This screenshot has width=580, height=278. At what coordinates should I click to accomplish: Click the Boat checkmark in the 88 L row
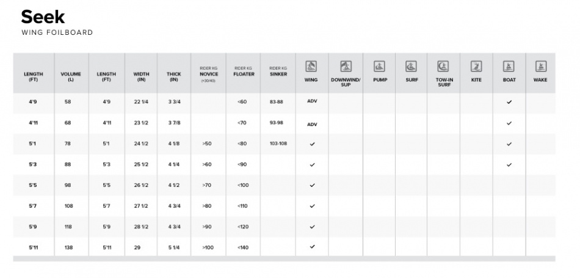(509, 164)
